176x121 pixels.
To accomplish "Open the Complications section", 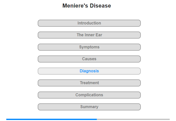I will click(x=89, y=95).
